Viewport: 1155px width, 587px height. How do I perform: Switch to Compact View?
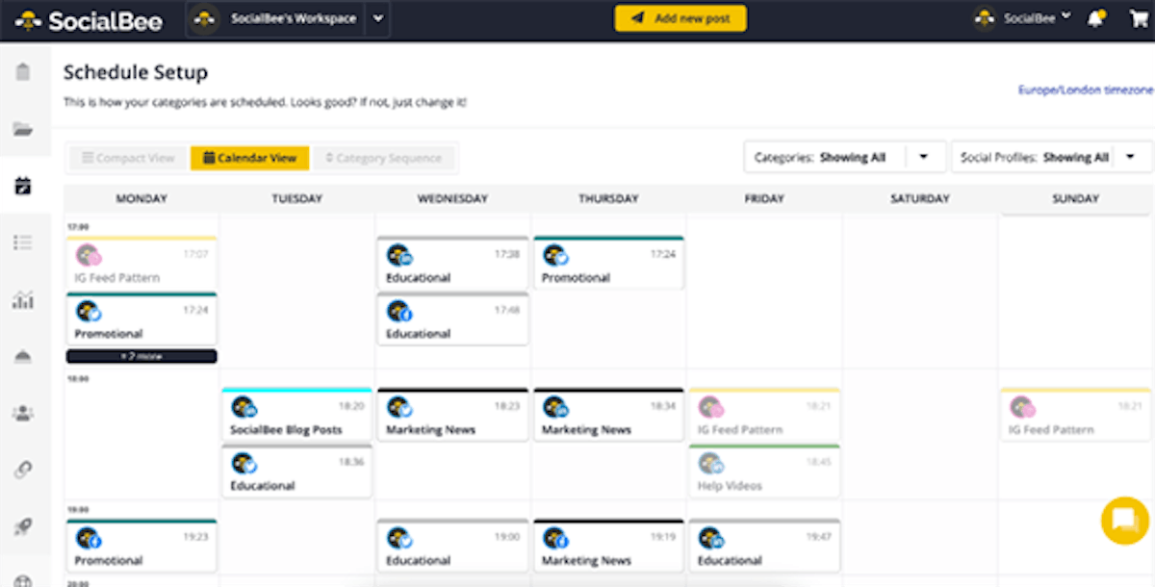tap(128, 158)
